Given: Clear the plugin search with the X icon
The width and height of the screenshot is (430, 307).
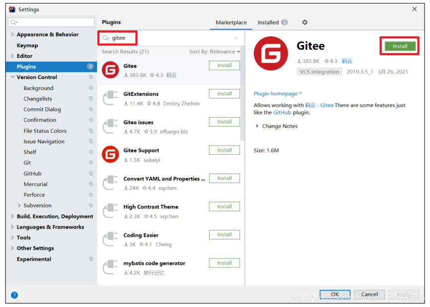Looking at the screenshot, I should coord(236,38).
